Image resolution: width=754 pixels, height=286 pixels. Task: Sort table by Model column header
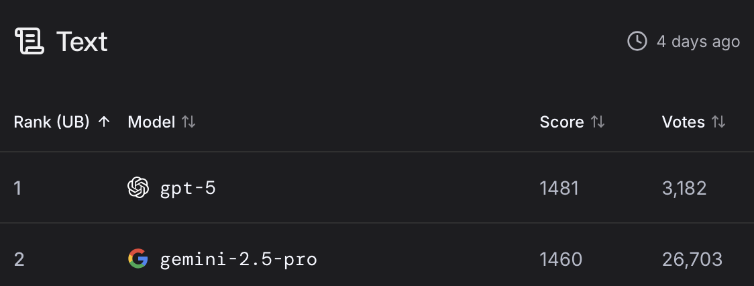(151, 122)
